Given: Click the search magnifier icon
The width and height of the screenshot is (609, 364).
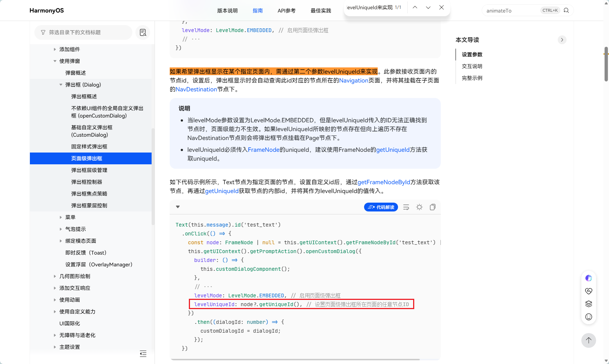Looking at the screenshot, I should pyautogui.click(x=566, y=10).
